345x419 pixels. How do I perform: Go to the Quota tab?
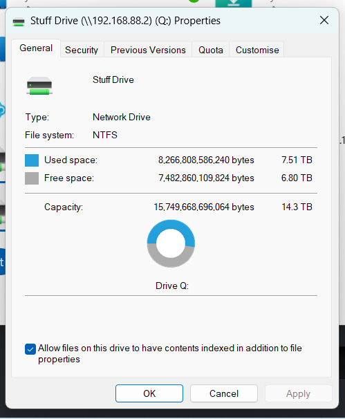(x=211, y=50)
